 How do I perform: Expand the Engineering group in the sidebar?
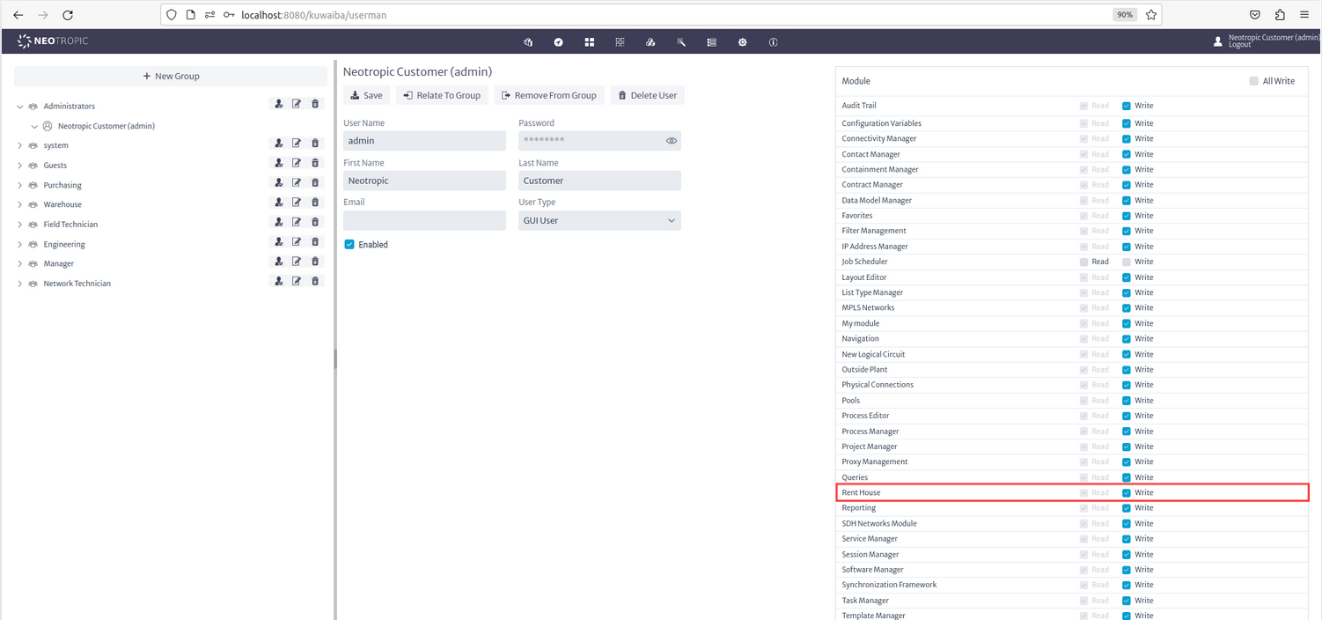tap(19, 243)
